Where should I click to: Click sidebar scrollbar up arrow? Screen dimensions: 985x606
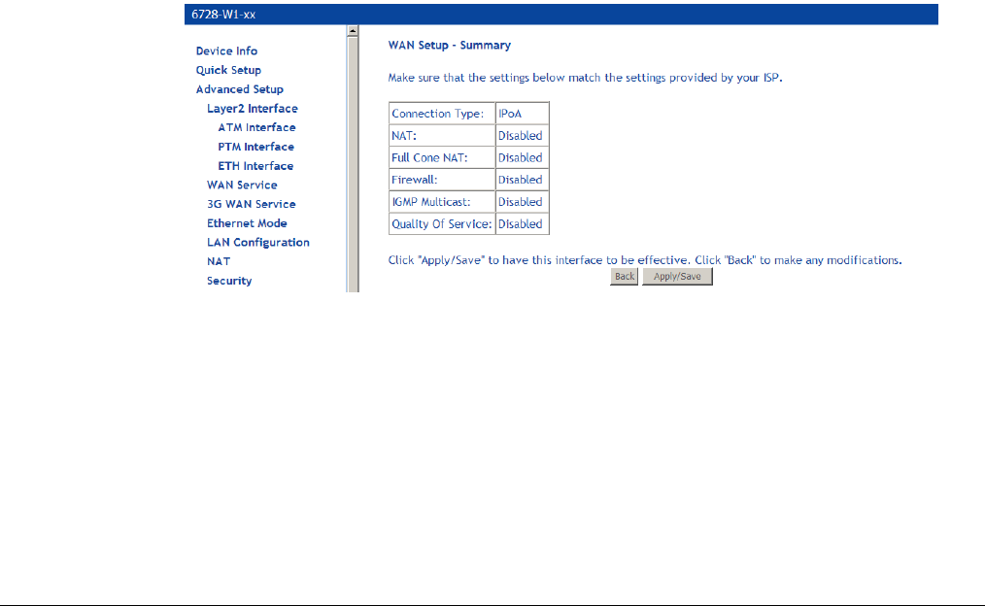[353, 31]
